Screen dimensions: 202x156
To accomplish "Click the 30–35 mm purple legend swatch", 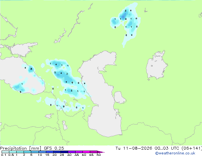I will 72,152.
